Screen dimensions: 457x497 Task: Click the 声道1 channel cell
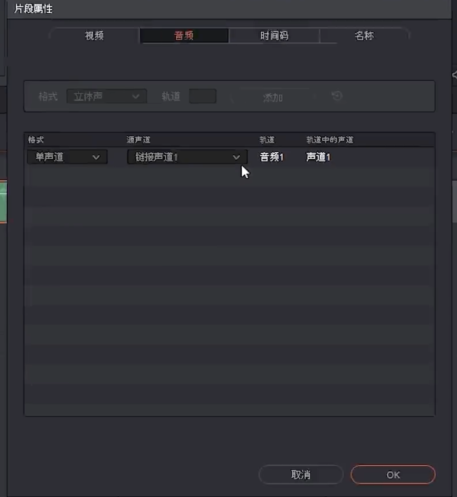(x=318, y=157)
